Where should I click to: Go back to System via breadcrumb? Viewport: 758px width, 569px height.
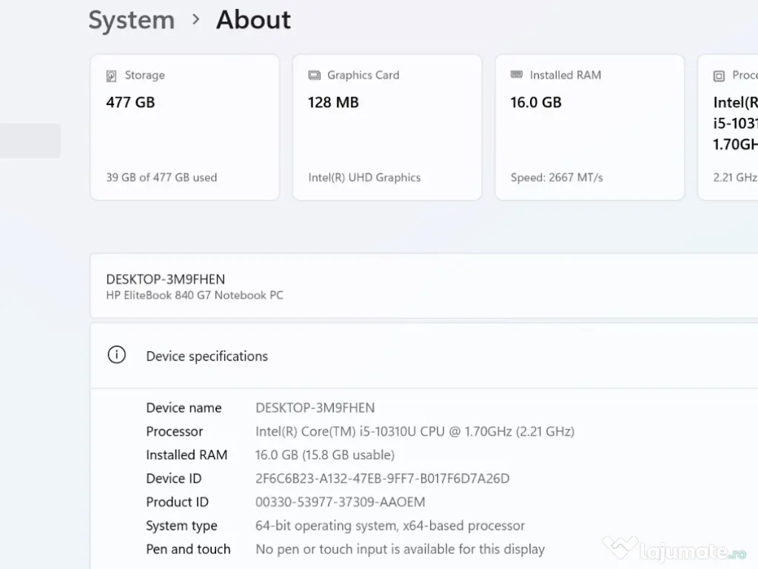[x=131, y=20]
